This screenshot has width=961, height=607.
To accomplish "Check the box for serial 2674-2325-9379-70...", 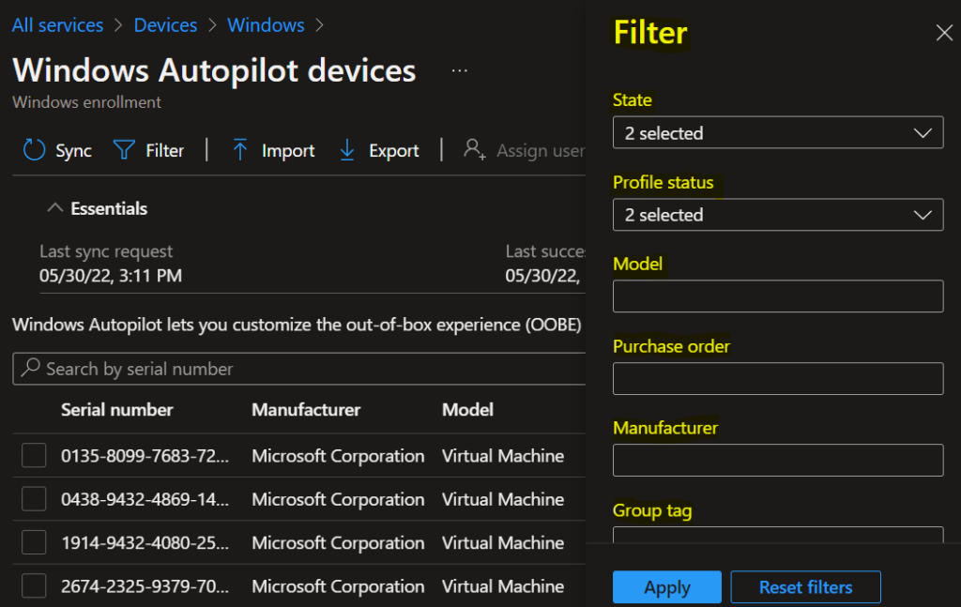I will click(34, 586).
